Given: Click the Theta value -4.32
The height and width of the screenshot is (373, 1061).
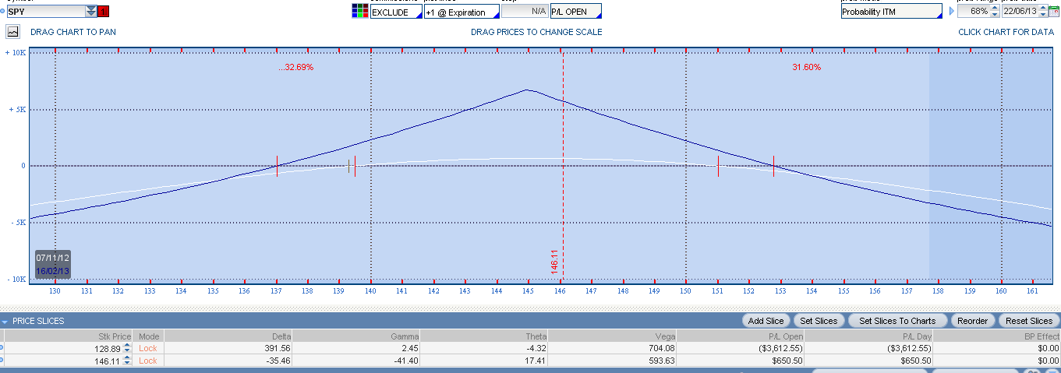Looking at the screenshot, I should [x=537, y=349].
